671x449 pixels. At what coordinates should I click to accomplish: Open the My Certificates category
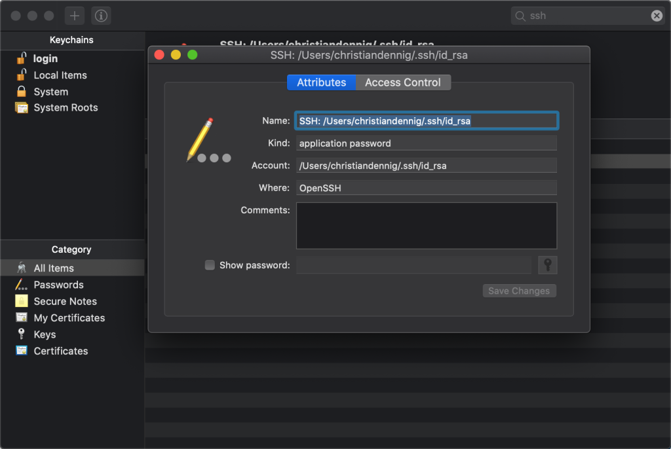point(69,317)
